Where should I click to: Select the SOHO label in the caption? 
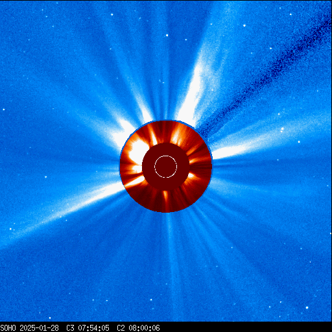pos(8,328)
